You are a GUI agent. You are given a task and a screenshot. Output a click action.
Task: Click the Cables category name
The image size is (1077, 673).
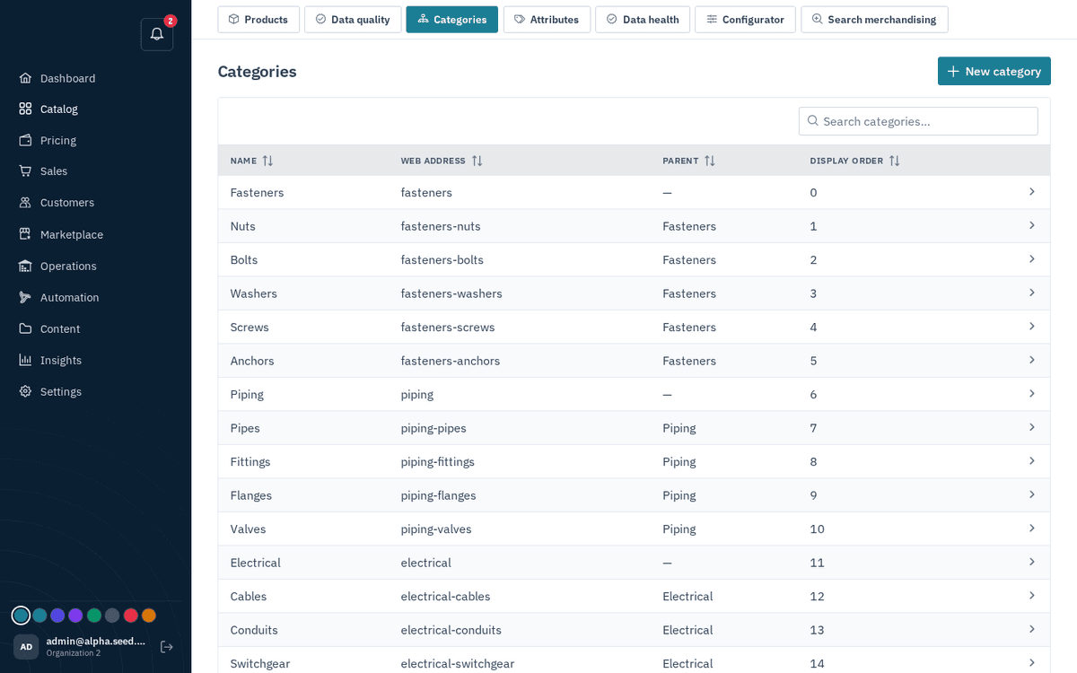click(249, 596)
